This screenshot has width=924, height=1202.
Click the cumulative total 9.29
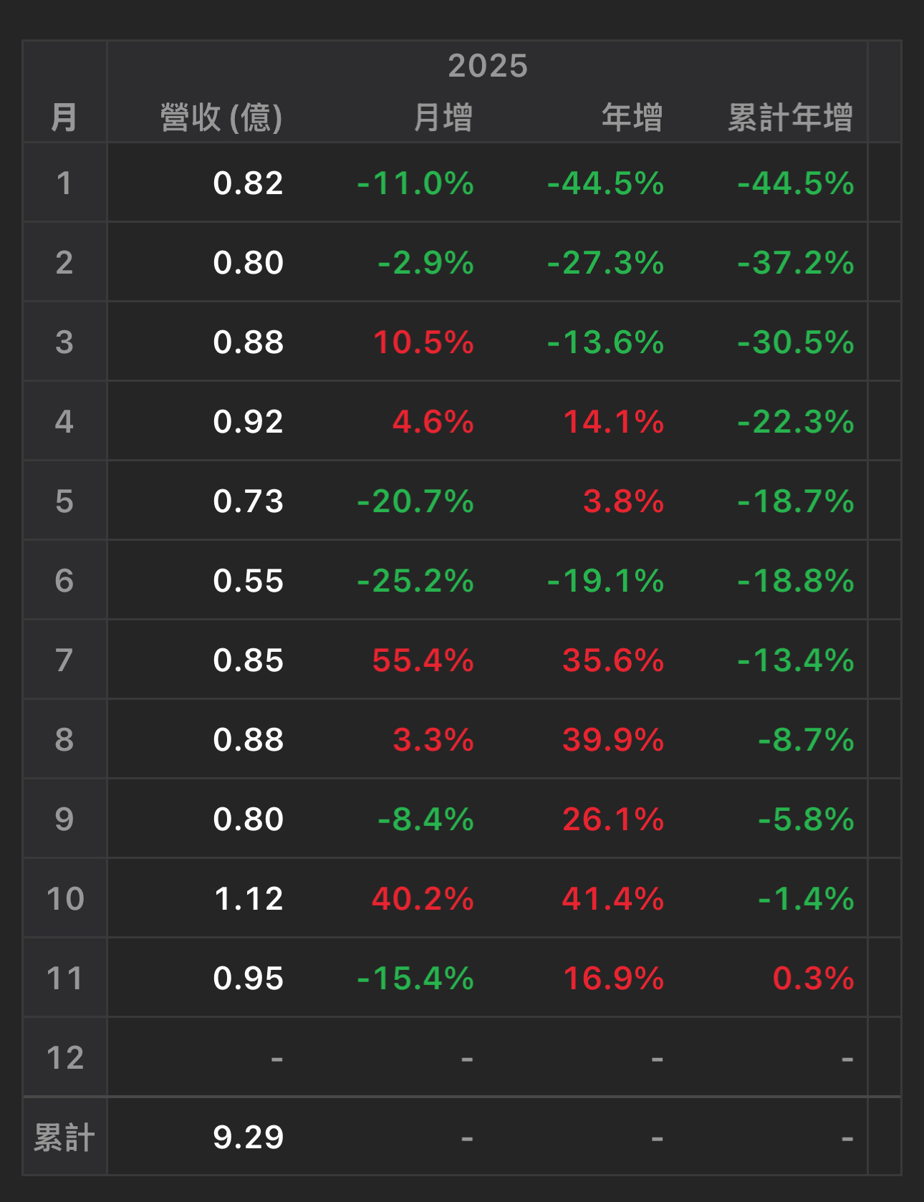tap(249, 1137)
